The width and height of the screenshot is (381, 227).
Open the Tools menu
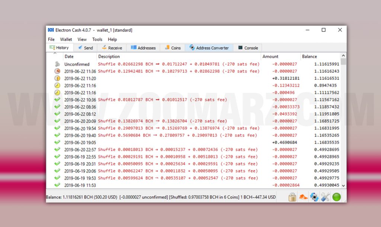click(97, 39)
